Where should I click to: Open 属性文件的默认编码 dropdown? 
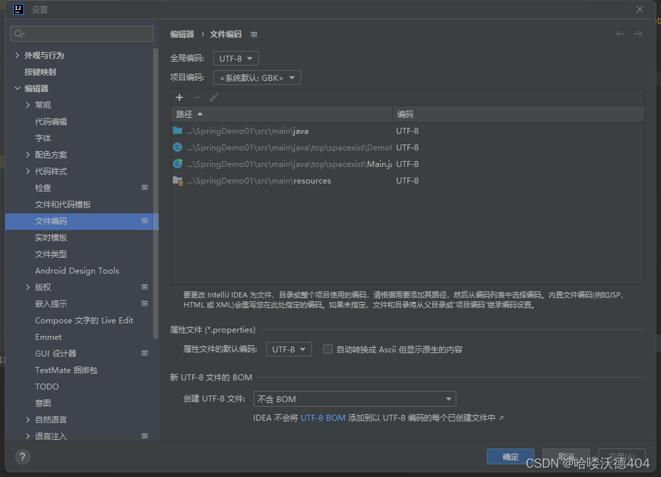point(289,349)
